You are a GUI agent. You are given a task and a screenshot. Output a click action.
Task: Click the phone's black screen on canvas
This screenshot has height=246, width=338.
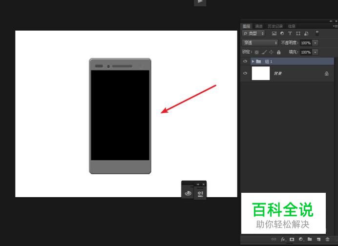pos(120,115)
